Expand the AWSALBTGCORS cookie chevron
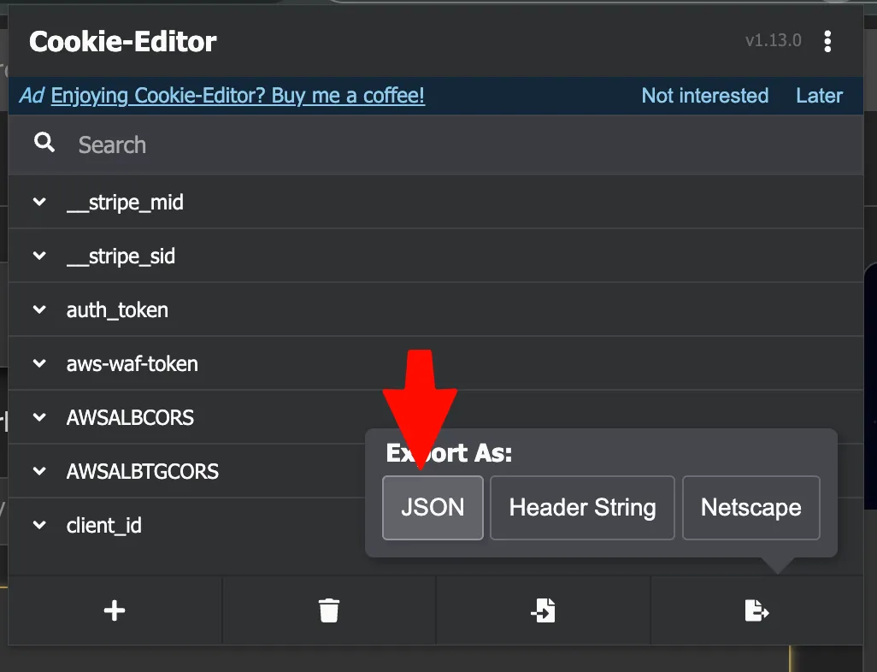Screen dimensions: 877x672 [39, 471]
